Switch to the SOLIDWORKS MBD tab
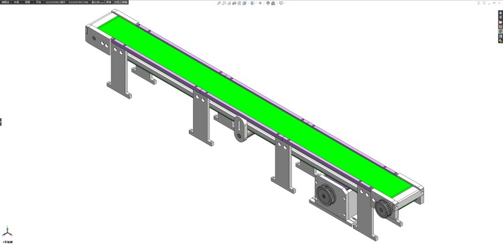The width and height of the screenshot is (503, 244). (78, 2)
